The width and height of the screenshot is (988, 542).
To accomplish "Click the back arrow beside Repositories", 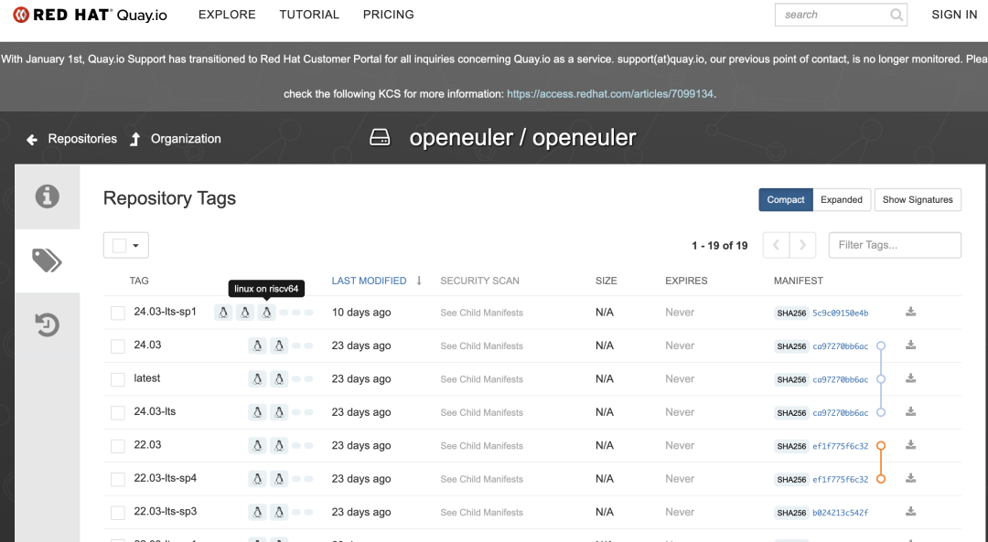I will 32,139.
